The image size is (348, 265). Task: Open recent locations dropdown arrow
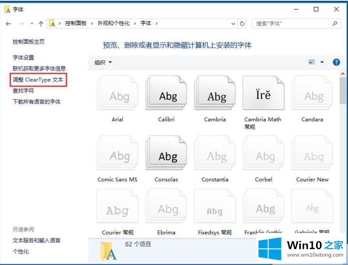32,23
